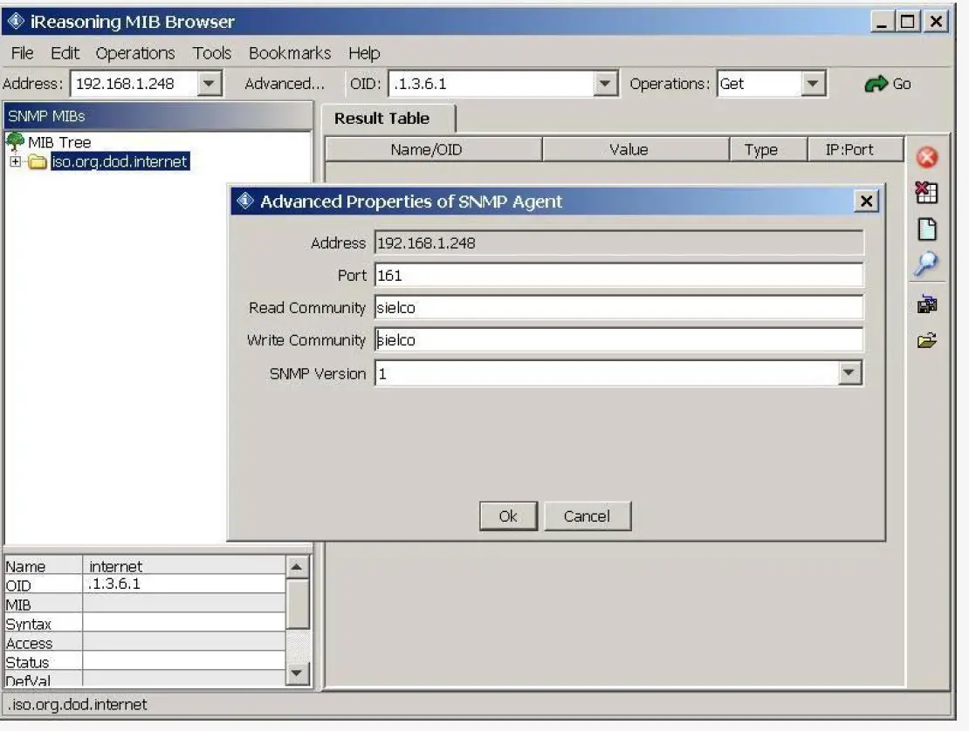Select iso.org.dod.internet tree item
The height and width of the screenshot is (731, 969).
pos(120,161)
